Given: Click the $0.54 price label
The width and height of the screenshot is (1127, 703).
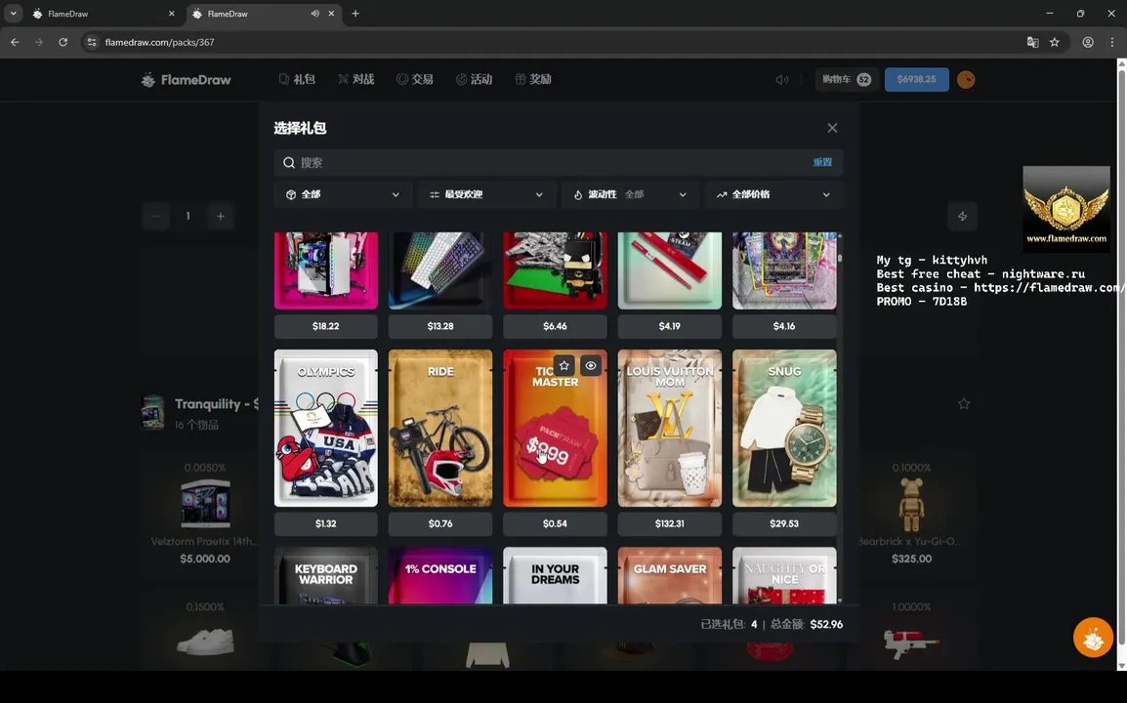Looking at the screenshot, I should click(555, 524).
